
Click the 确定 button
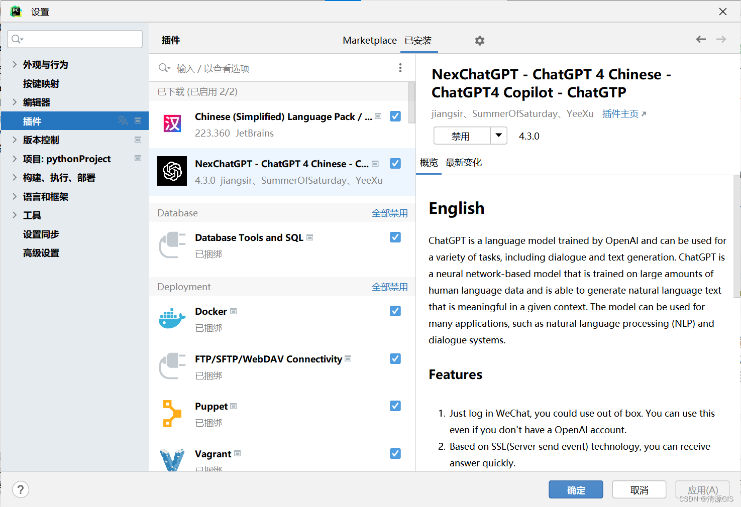(576, 489)
